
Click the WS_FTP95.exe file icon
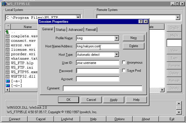point(8,72)
